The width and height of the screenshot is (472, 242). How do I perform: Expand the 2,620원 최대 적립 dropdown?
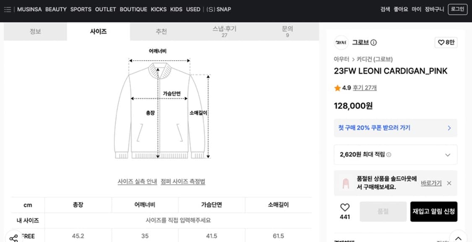[448, 155]
